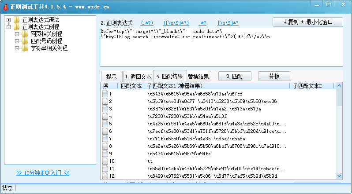Collapse the 正则表达式例程 tree node
352x194 pixels.
pos(9,27)
